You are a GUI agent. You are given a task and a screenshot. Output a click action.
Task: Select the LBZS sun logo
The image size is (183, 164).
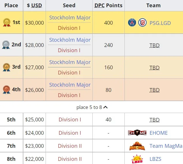pyautogui.click(x=137, y=159)
